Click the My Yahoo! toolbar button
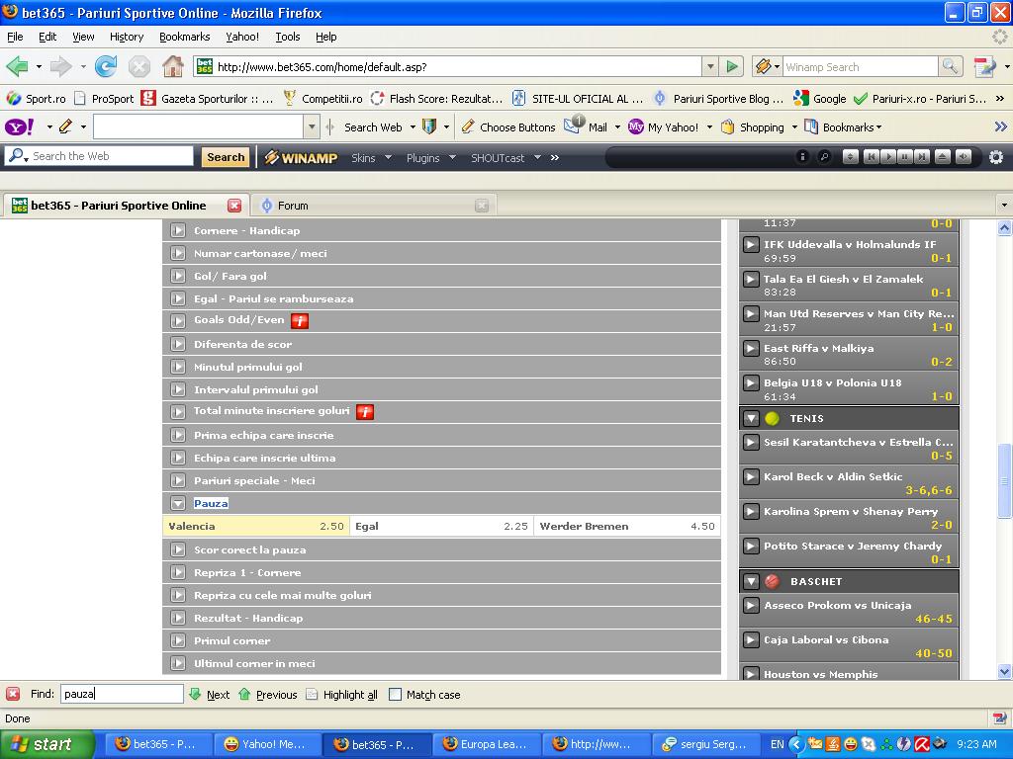This screenshot has width=1013, height=759. [664, 127]
